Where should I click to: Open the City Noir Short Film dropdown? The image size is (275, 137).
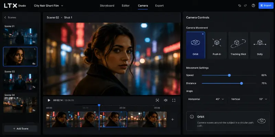[x=48, y=5]
